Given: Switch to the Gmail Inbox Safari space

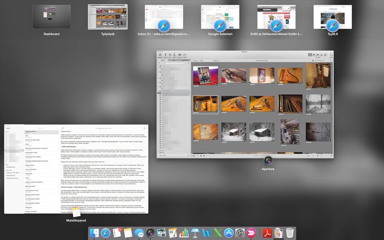Looking at the screenshot, I should (164, 16).
